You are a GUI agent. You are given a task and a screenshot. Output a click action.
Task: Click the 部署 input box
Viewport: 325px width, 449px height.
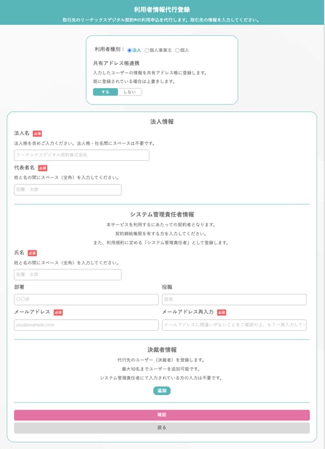click(x=86, y=300)
